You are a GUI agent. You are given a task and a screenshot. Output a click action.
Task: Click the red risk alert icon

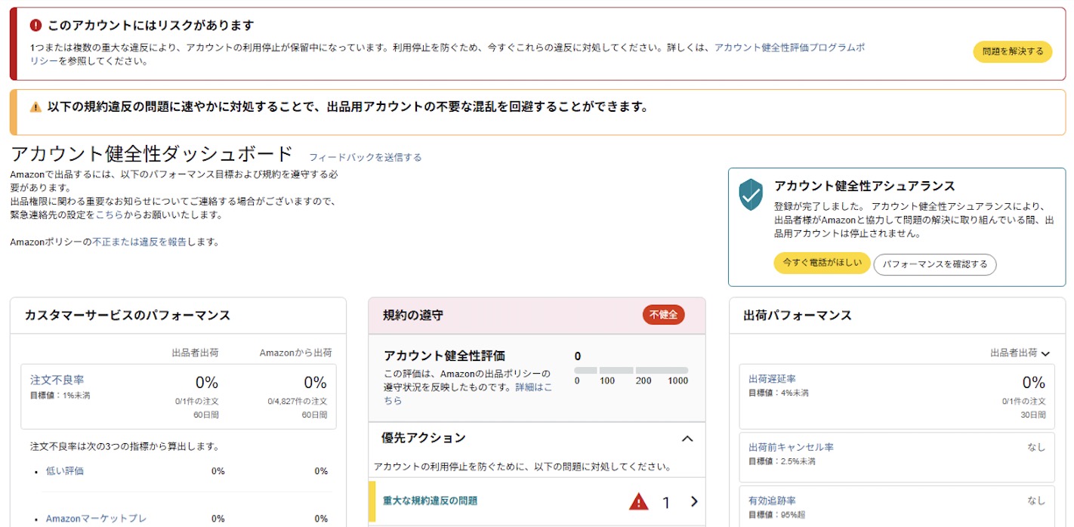pos(35,26)
